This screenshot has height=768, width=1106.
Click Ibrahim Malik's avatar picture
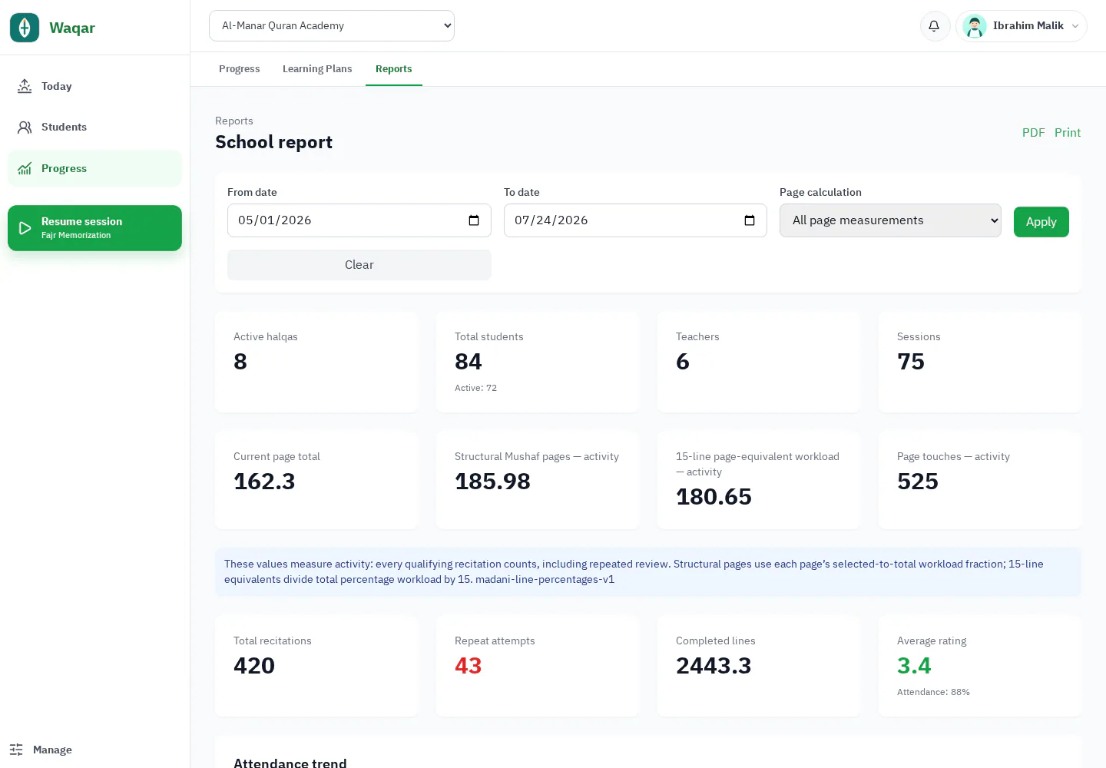point(975,26)
